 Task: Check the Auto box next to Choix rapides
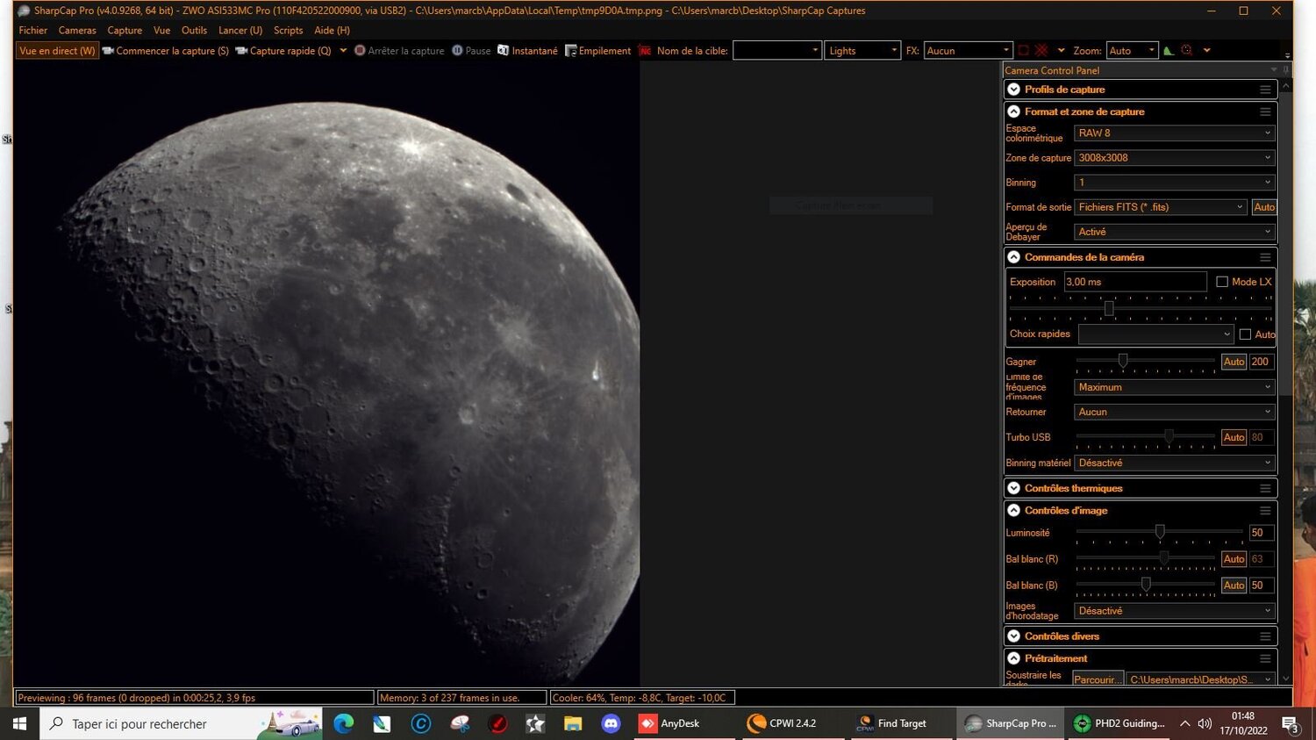pyautogui.click(x=1245, y=334)
